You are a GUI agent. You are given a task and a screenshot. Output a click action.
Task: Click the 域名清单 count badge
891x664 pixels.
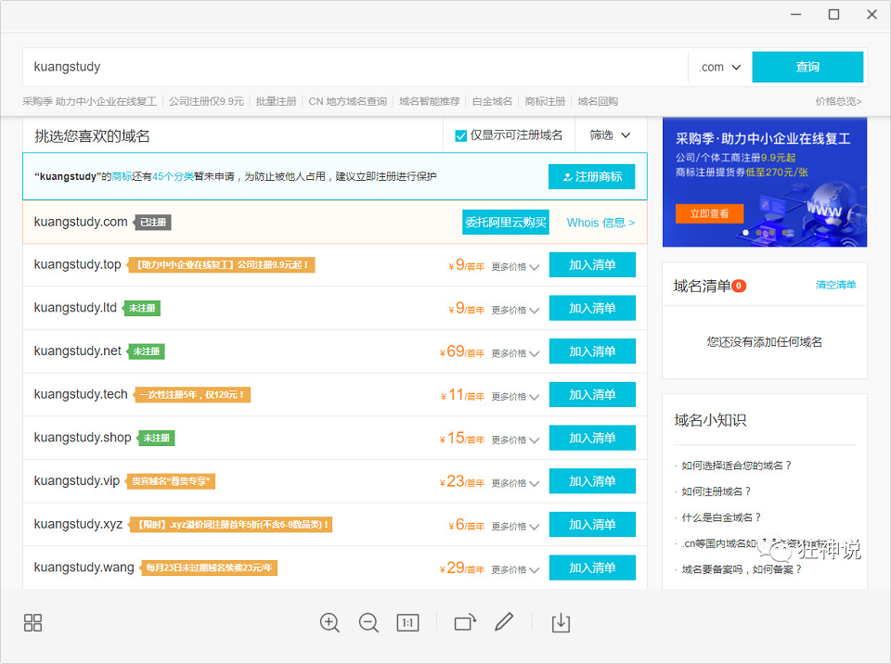[739, 286]
